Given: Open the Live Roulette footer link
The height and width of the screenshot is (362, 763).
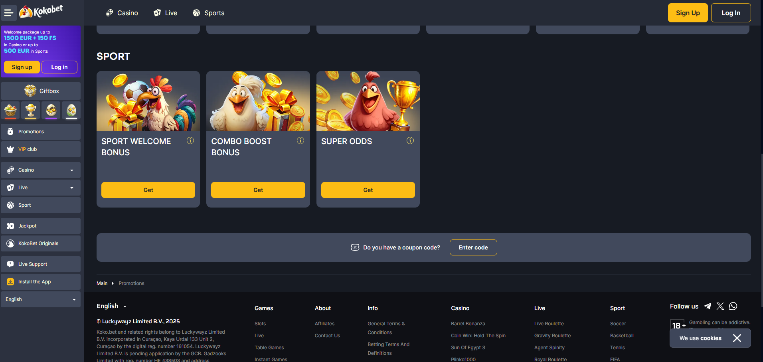Looking at the screenshot, I should click(549, 324).
